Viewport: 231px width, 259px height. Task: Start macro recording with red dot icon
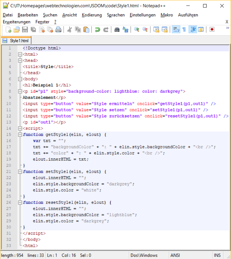tap(212, 30)
